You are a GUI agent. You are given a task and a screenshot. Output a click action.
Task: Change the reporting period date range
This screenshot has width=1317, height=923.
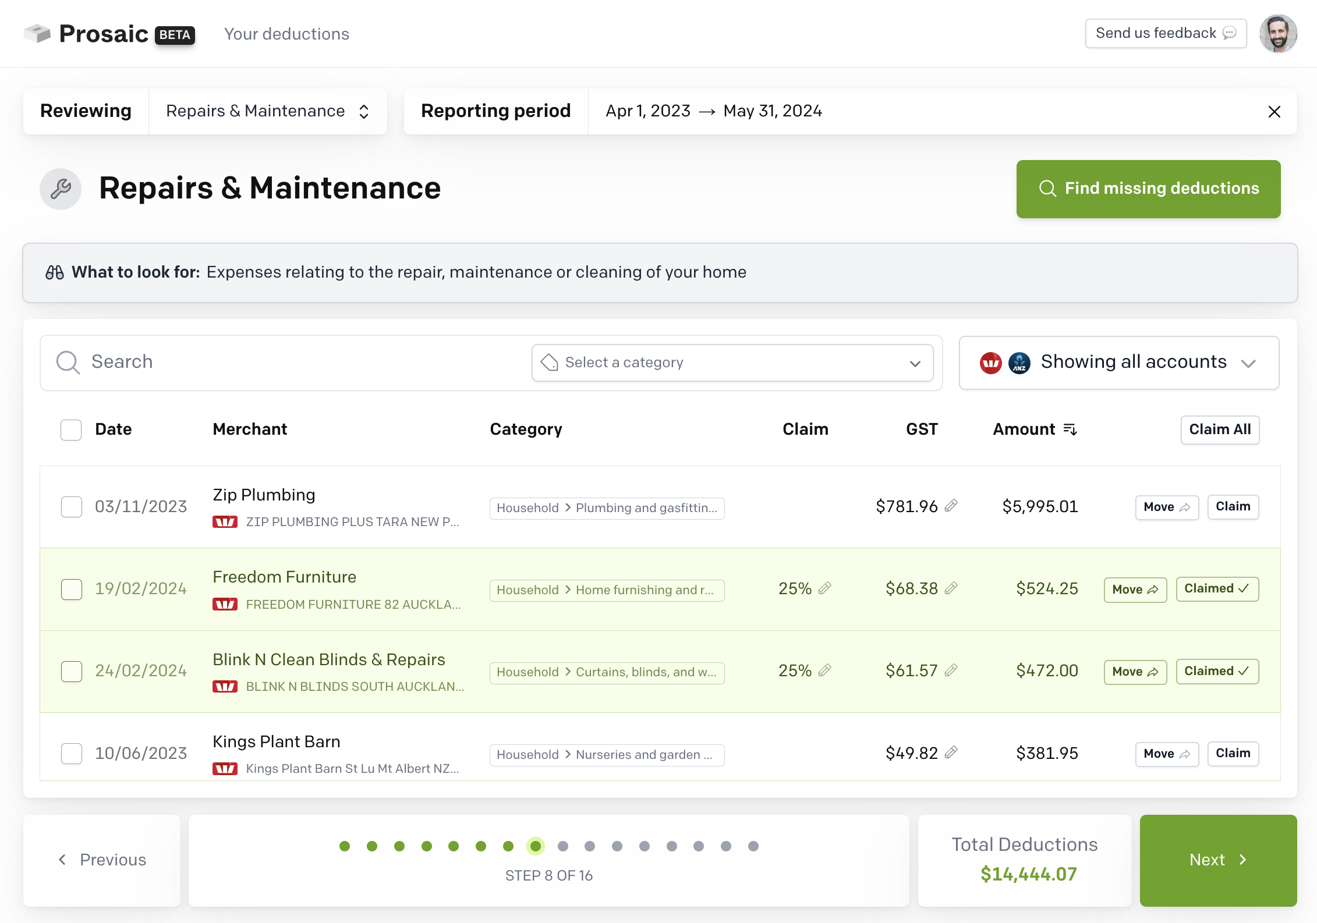[714, 111]
